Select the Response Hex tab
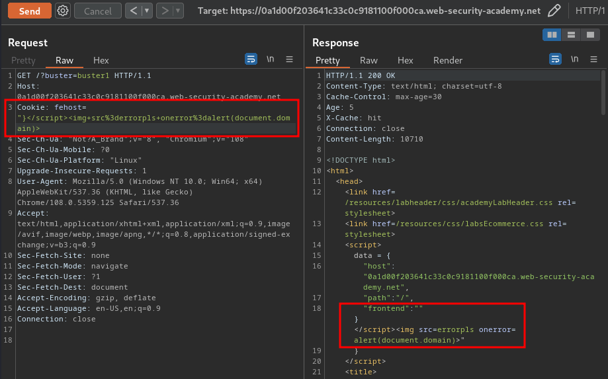The height and width of the screenshot is (379, 608). click(405, 60)
